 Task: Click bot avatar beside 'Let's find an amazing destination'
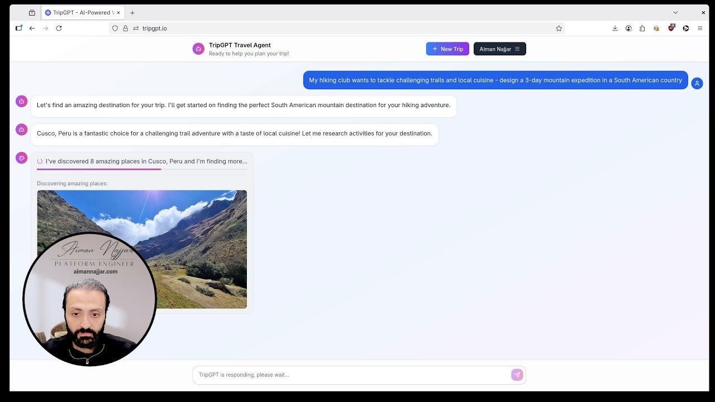[x=21, y=101]
